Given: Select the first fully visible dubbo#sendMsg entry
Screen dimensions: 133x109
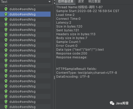Looking at the screenshot, I should pos(25,9).
